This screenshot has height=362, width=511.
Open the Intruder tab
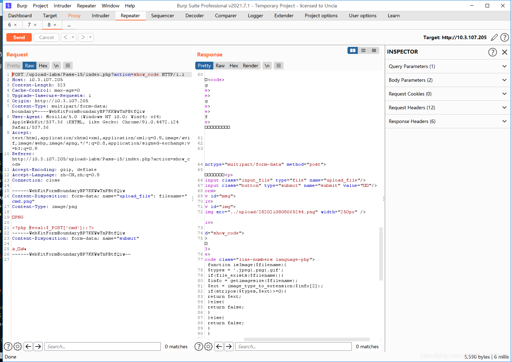pyautogui.click(x=101, y=16)
